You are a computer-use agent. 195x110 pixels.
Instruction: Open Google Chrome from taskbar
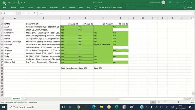click(78, 107)
